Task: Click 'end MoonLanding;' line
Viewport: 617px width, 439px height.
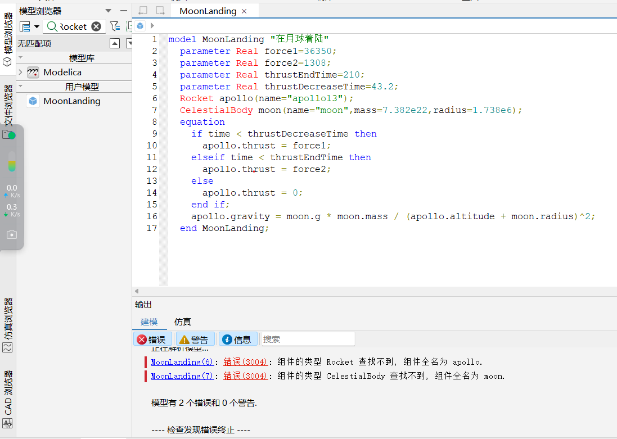Action: pyautogui.click(x=224, y=228)
